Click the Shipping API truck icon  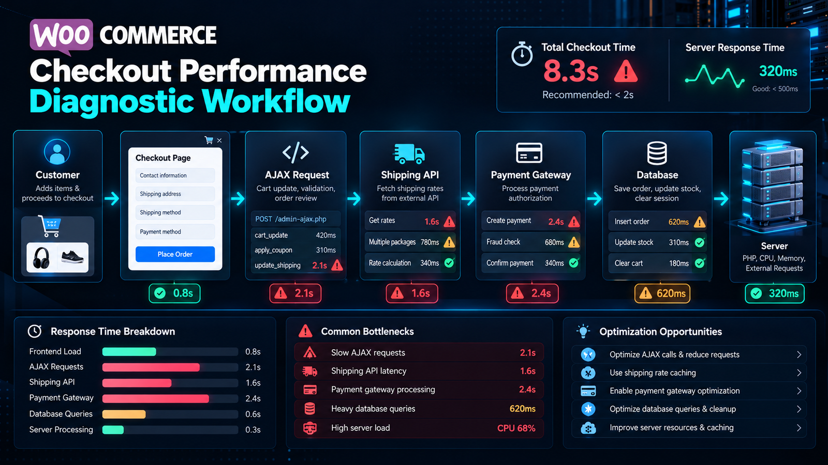pyautogui.click(x=409, y=153)
